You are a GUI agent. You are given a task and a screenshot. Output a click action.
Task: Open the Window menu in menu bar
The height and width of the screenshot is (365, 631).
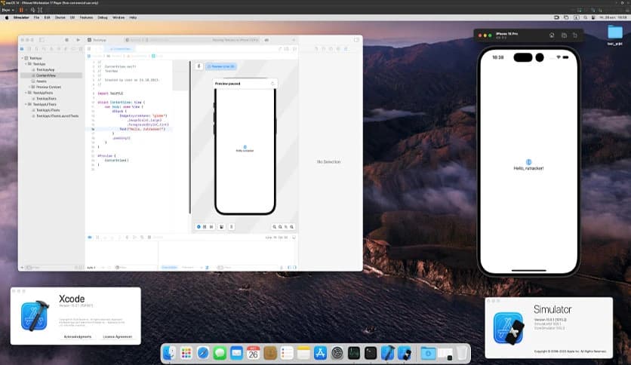[119, 17]
